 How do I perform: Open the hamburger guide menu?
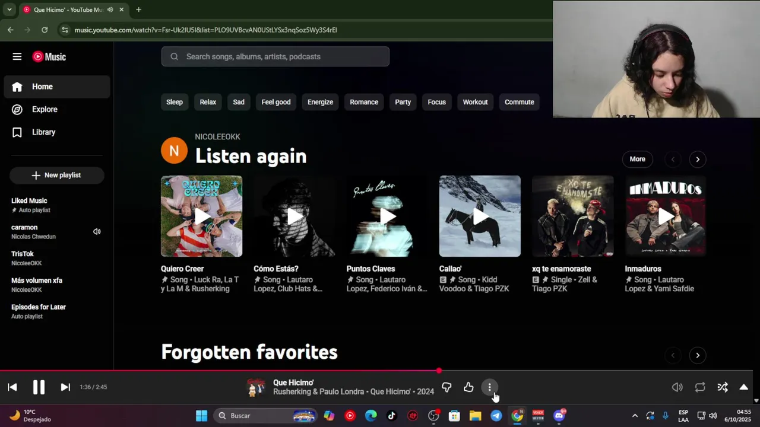click(x=17, y=57)
